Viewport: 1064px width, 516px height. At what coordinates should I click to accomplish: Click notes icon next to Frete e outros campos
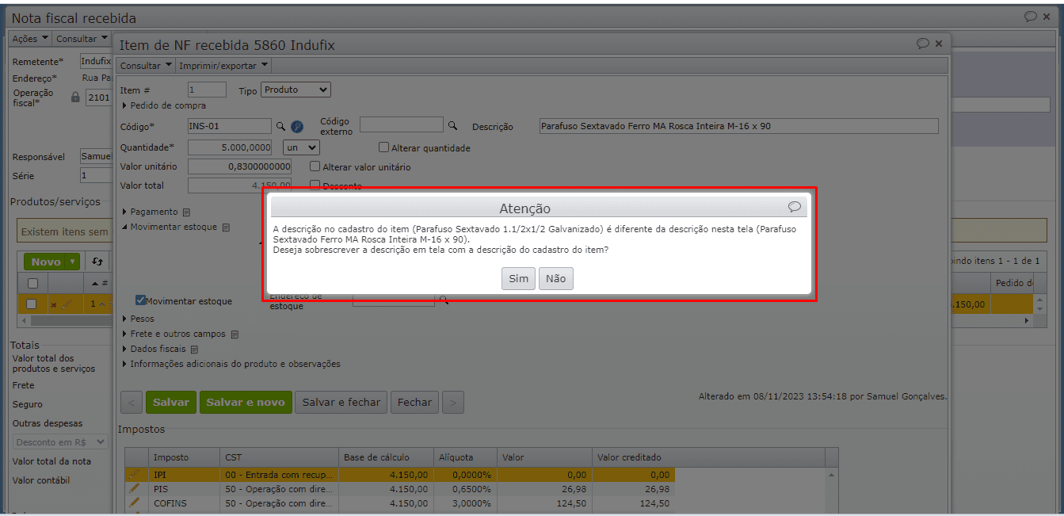pyautogui.click(x=235, y=334)
